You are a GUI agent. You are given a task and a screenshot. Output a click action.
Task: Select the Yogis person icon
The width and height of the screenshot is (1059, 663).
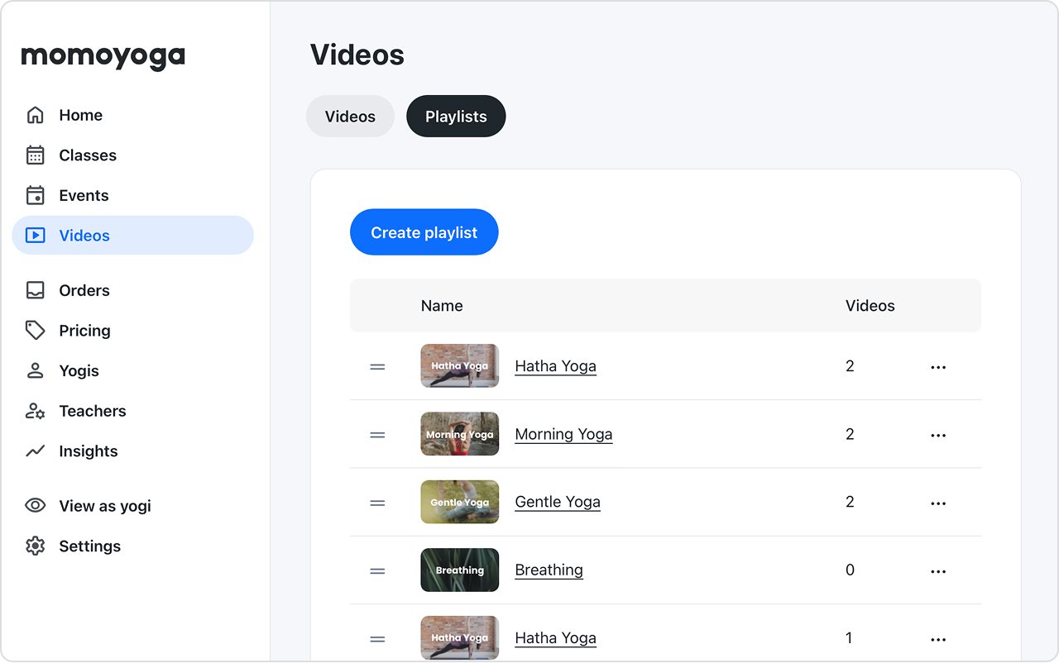(34, 370)
